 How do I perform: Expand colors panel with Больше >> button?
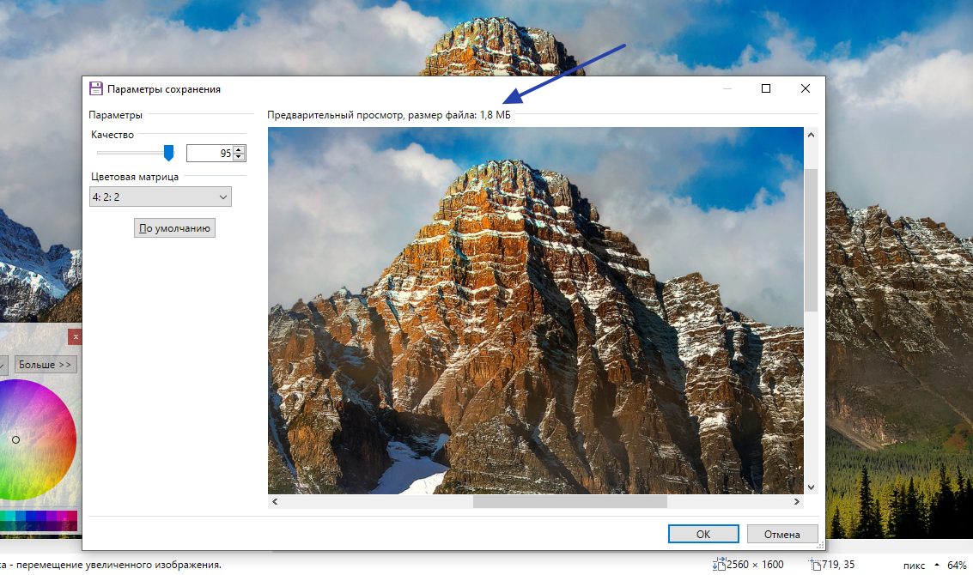pyautogui.click(x=45, y=365)
